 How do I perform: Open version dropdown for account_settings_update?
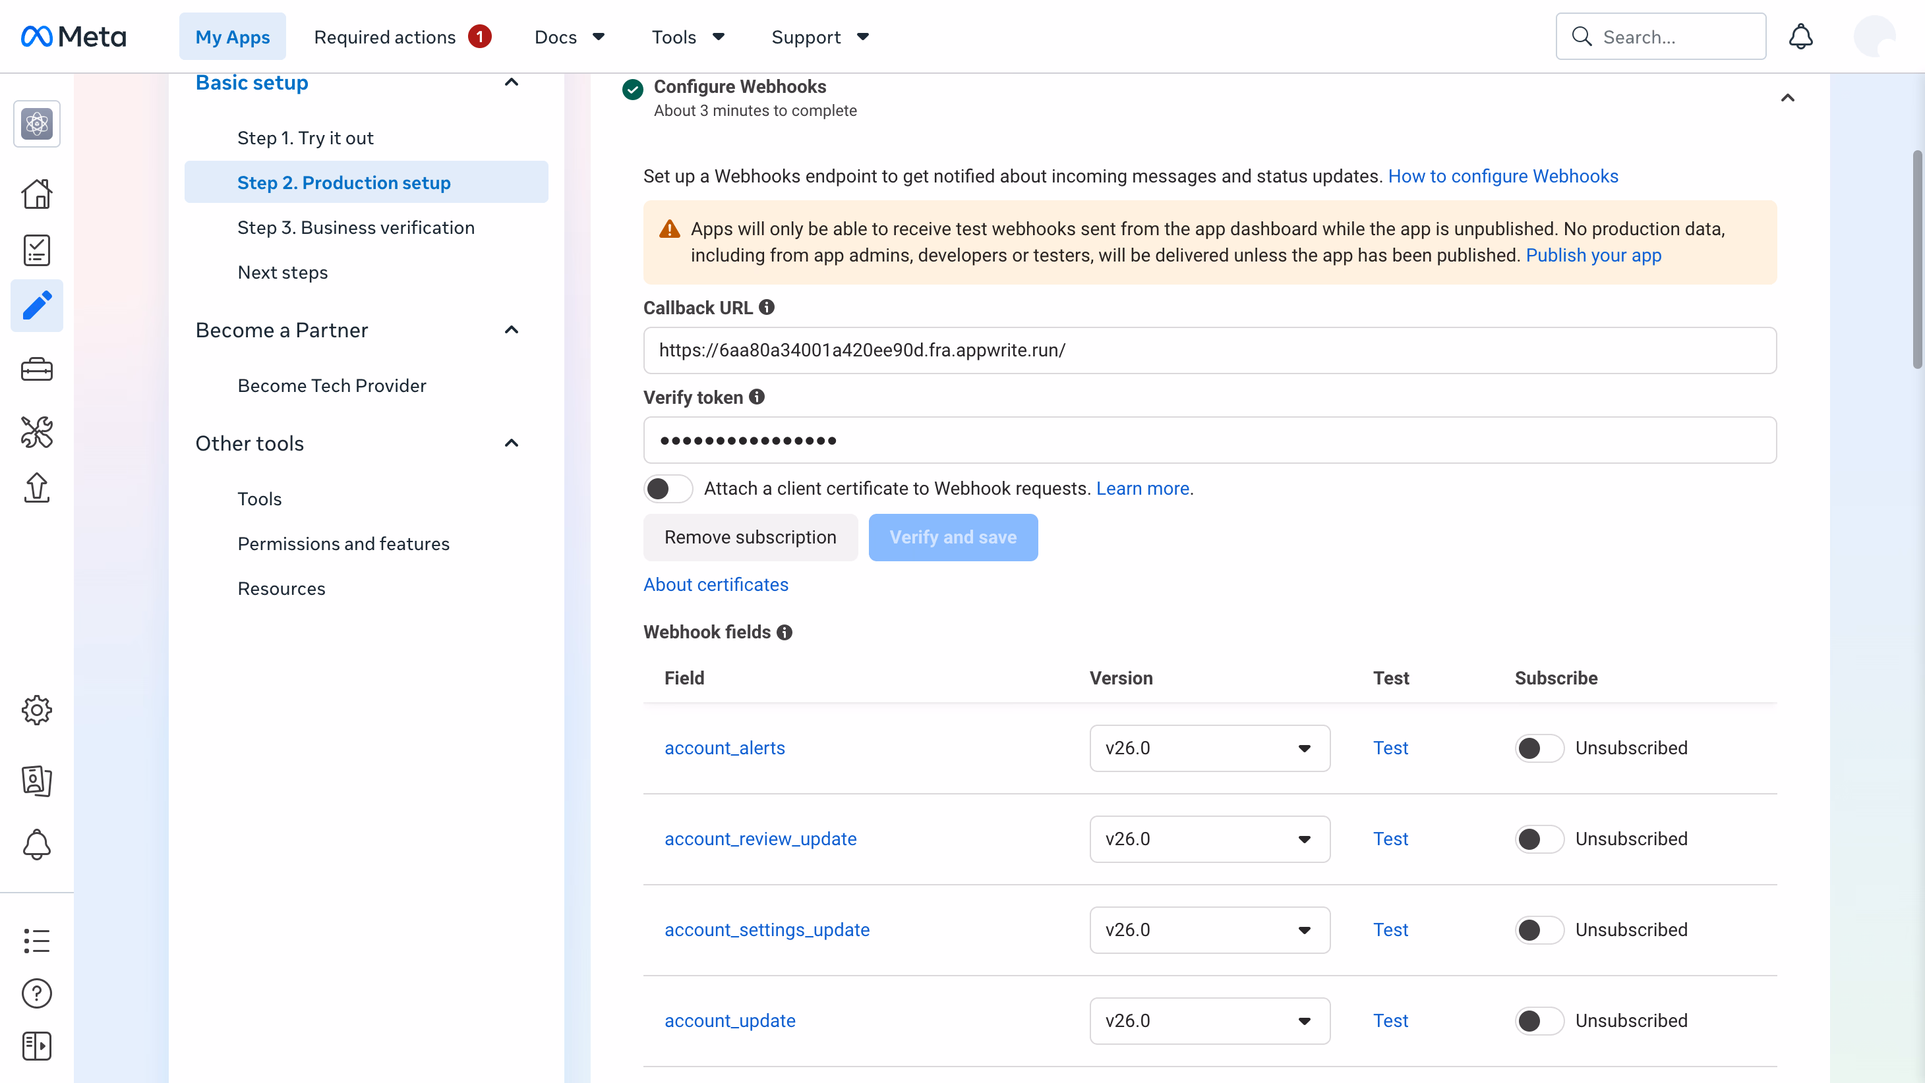(x=1209, y=930)
